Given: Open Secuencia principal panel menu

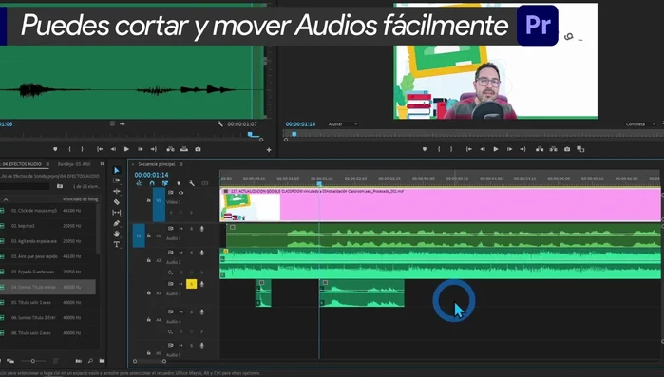Looking at the screenshot, I should coord(181,164).
